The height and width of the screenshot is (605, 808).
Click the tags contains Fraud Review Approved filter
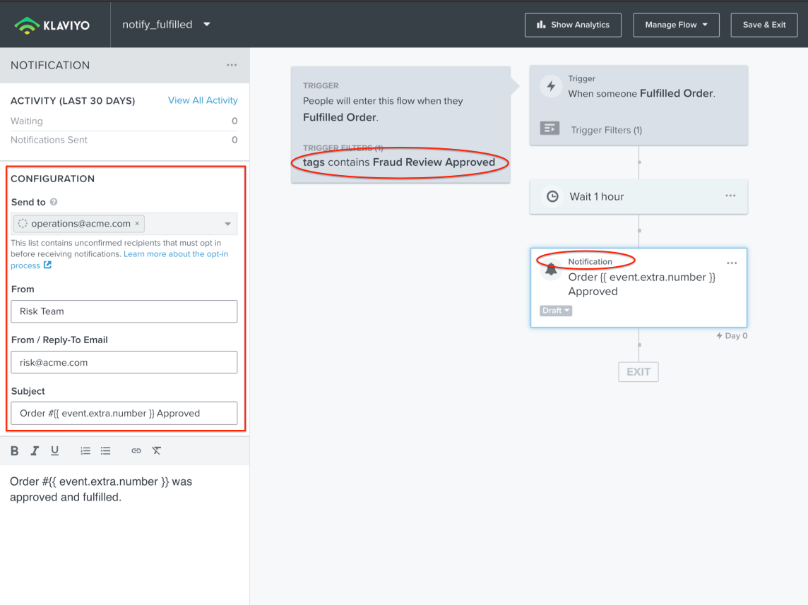(x=399, y=162)
